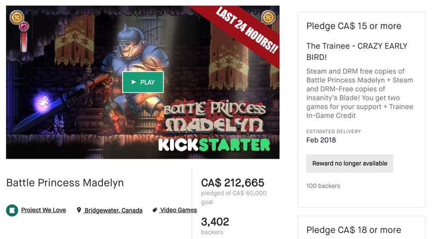Viewport: 432px width, 239px height.
Task: Click the tag icon beside Video Games
Action: pyautogui.click(x=154, y=210)
